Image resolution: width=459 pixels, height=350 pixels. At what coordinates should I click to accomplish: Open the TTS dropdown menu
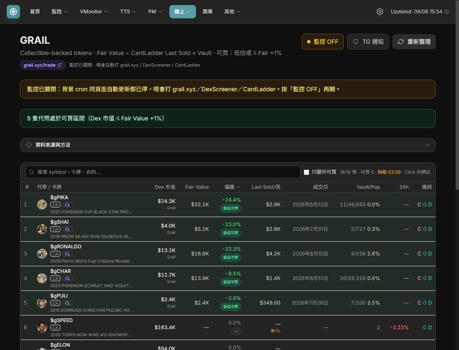128,12
